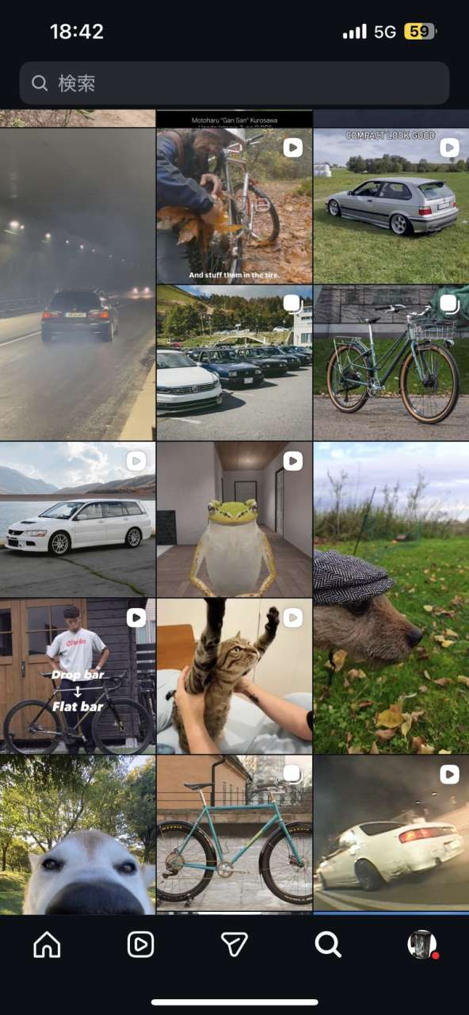Screen dimensions: 469x1015
Task: Focus the 検索 search field
Action: click(234, 83)
